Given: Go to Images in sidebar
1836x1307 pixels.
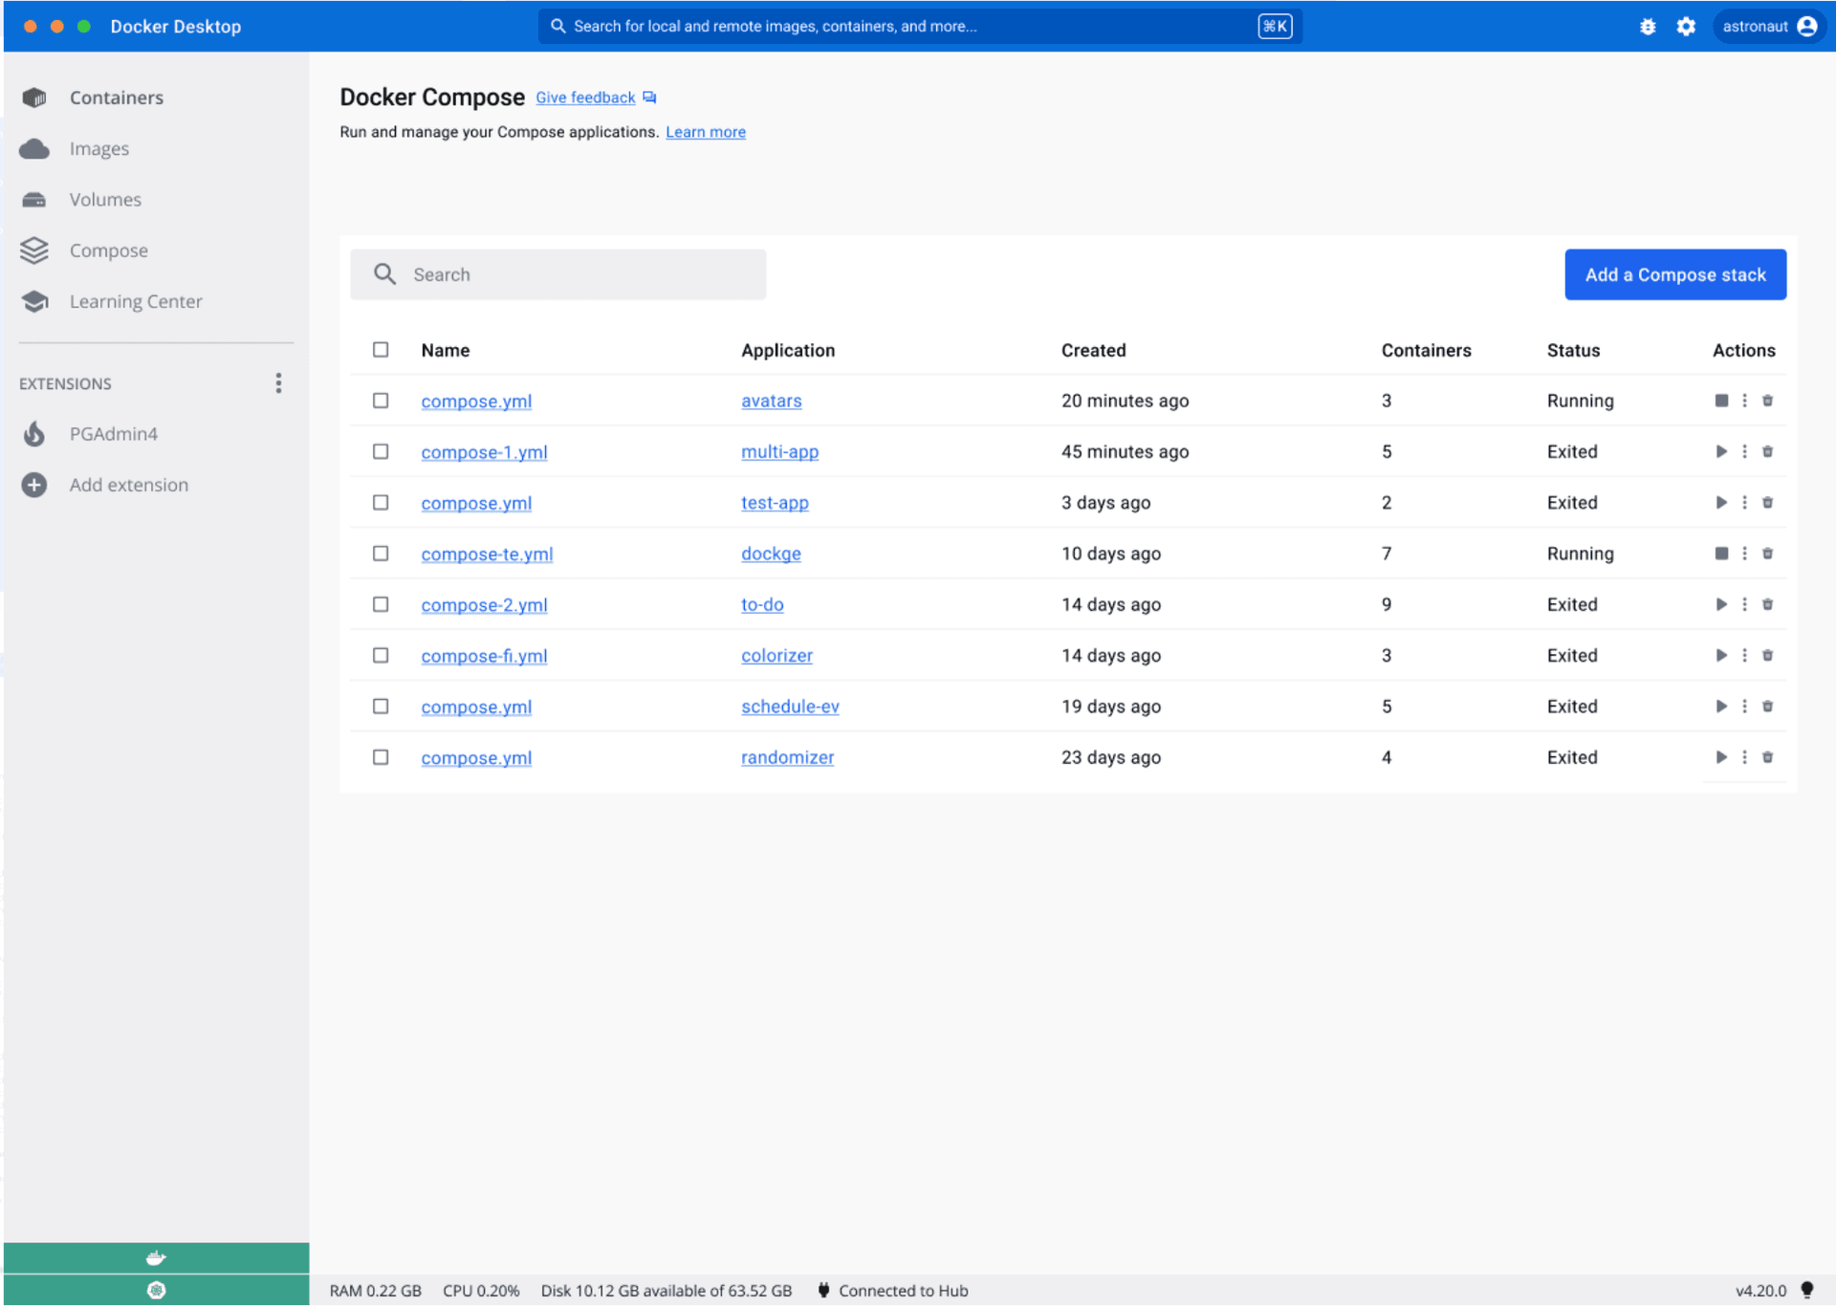Looking at the screenshot, I should [98, 149].
